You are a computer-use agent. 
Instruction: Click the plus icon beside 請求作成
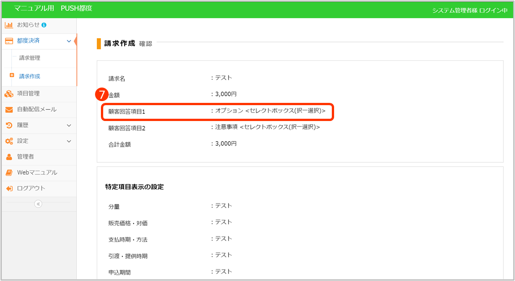(x=12, y=76)
